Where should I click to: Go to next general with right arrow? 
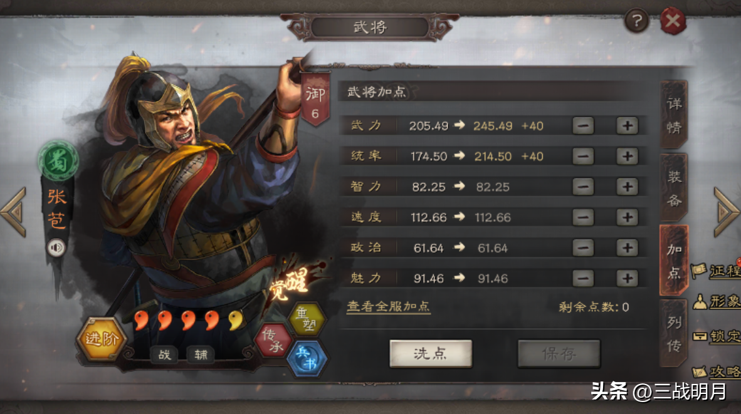click(727, 212)
